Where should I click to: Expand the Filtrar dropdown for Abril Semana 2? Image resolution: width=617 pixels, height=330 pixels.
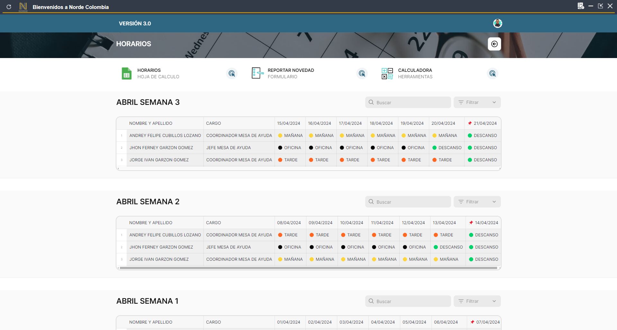(477, 202)
